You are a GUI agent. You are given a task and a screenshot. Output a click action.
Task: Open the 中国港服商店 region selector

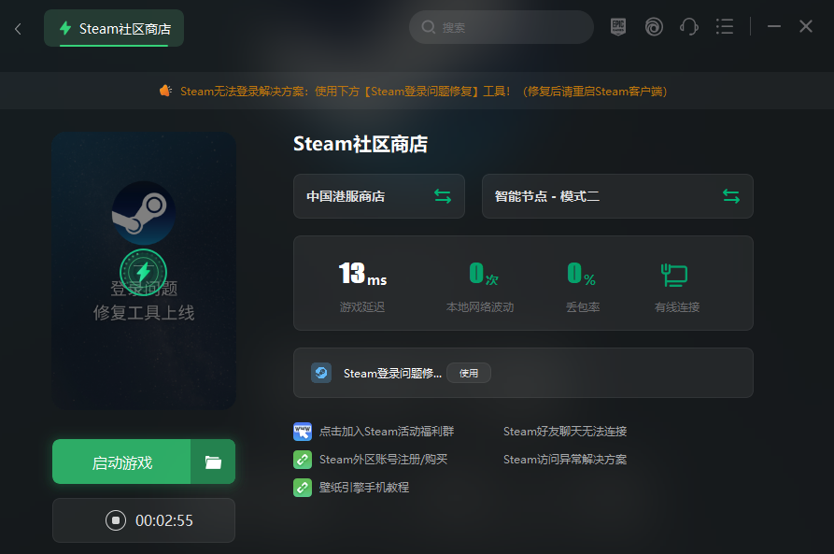pyautogui.click(x=369, y=196)
